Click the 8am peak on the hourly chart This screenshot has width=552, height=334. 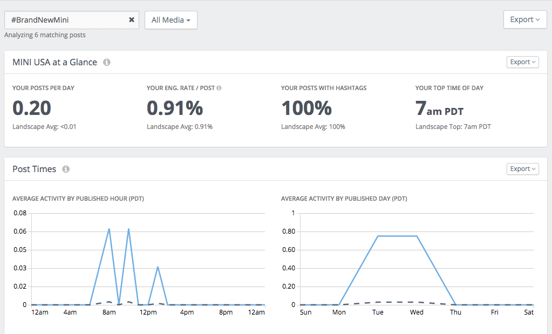click(x=109, y=229)
